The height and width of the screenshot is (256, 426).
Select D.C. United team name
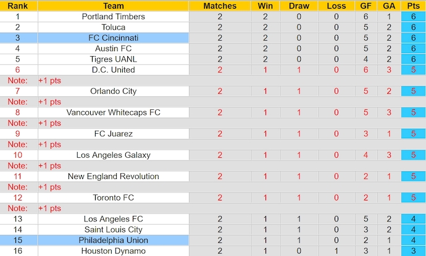(114, 70)
